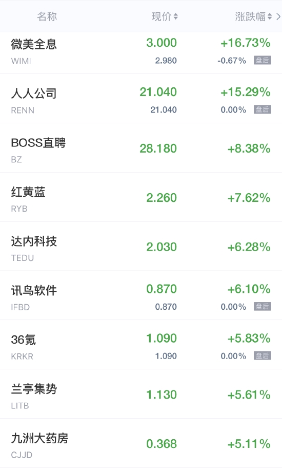Select the 36氪 KRKR stock entry
The width and height of the screenshot is (282, 469).
(141, 345)
